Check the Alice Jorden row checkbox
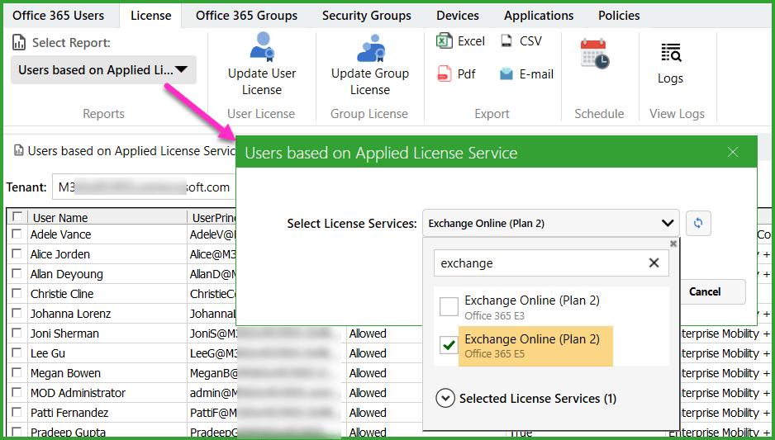Viewport: 775px width, 440px height. pyautogui.click(x=17, y=253)
